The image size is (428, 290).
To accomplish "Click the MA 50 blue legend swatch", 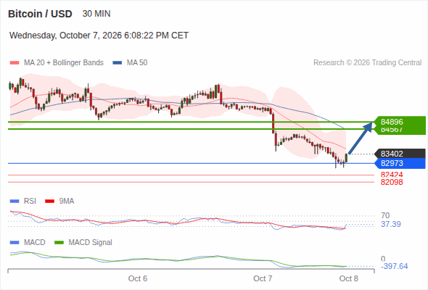I will click(118, 63).
